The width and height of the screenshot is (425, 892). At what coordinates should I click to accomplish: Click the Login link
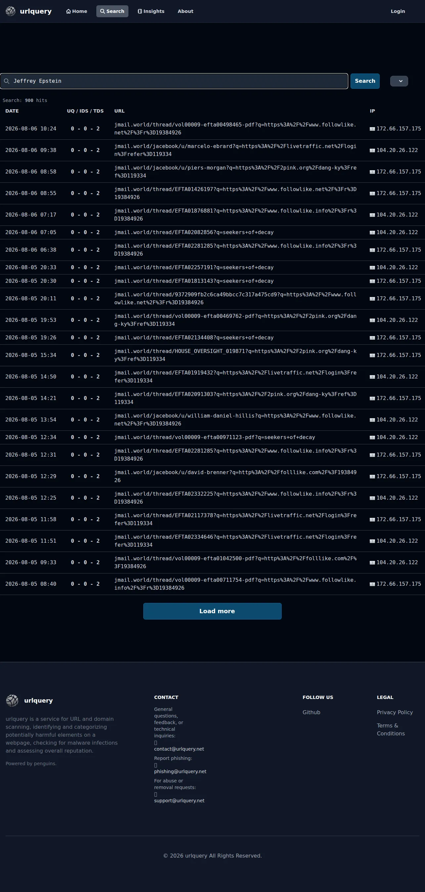pos(398,12)
